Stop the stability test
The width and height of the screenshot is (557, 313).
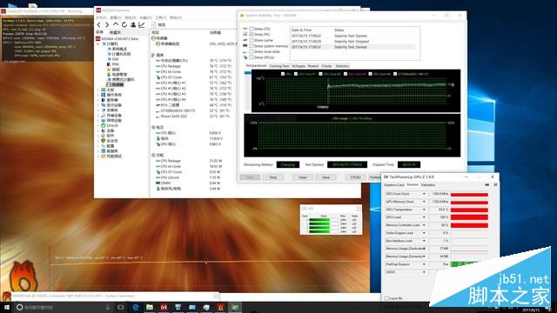pyautogui.click(x=272, y=177)
